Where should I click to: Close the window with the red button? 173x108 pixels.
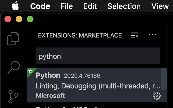(8, 19)
